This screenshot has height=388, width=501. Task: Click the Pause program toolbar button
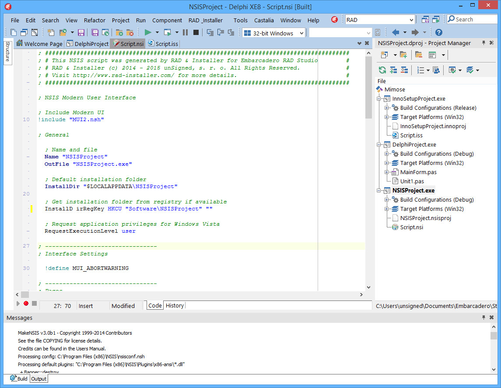click(186, 32)
